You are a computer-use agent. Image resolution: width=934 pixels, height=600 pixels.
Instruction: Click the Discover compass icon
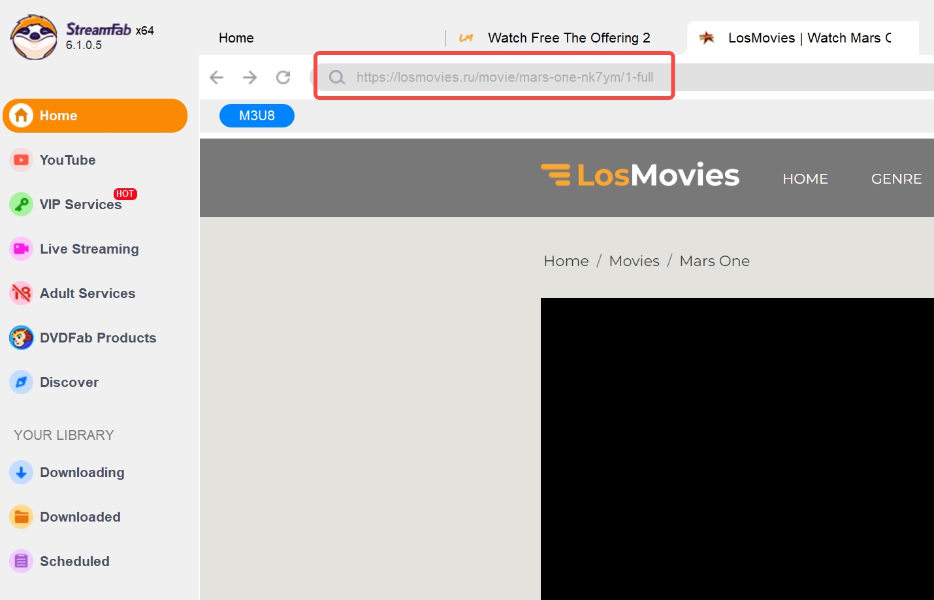[21, 382]
